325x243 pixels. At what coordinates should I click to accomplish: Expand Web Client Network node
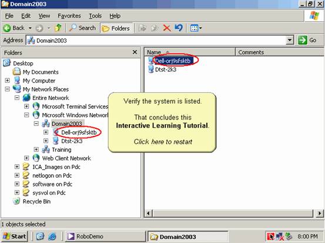point(26,158)
